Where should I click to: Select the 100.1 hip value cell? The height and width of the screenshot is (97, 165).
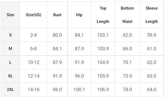tap(79, 90)
